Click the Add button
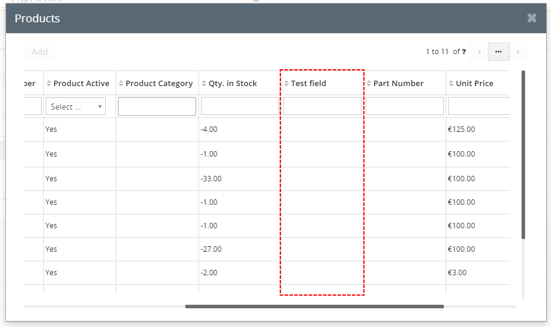This screenshot has width=551, height=327. 40,52
